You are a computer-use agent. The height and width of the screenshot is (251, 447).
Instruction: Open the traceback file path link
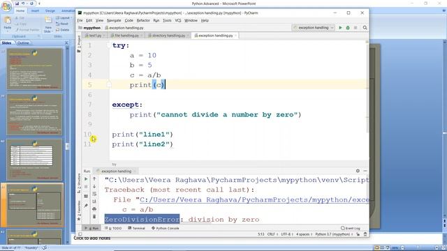coord(254,200)
